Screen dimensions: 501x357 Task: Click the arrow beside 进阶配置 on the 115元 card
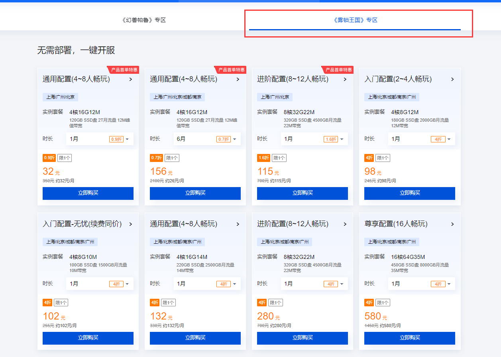click(345, 79)
